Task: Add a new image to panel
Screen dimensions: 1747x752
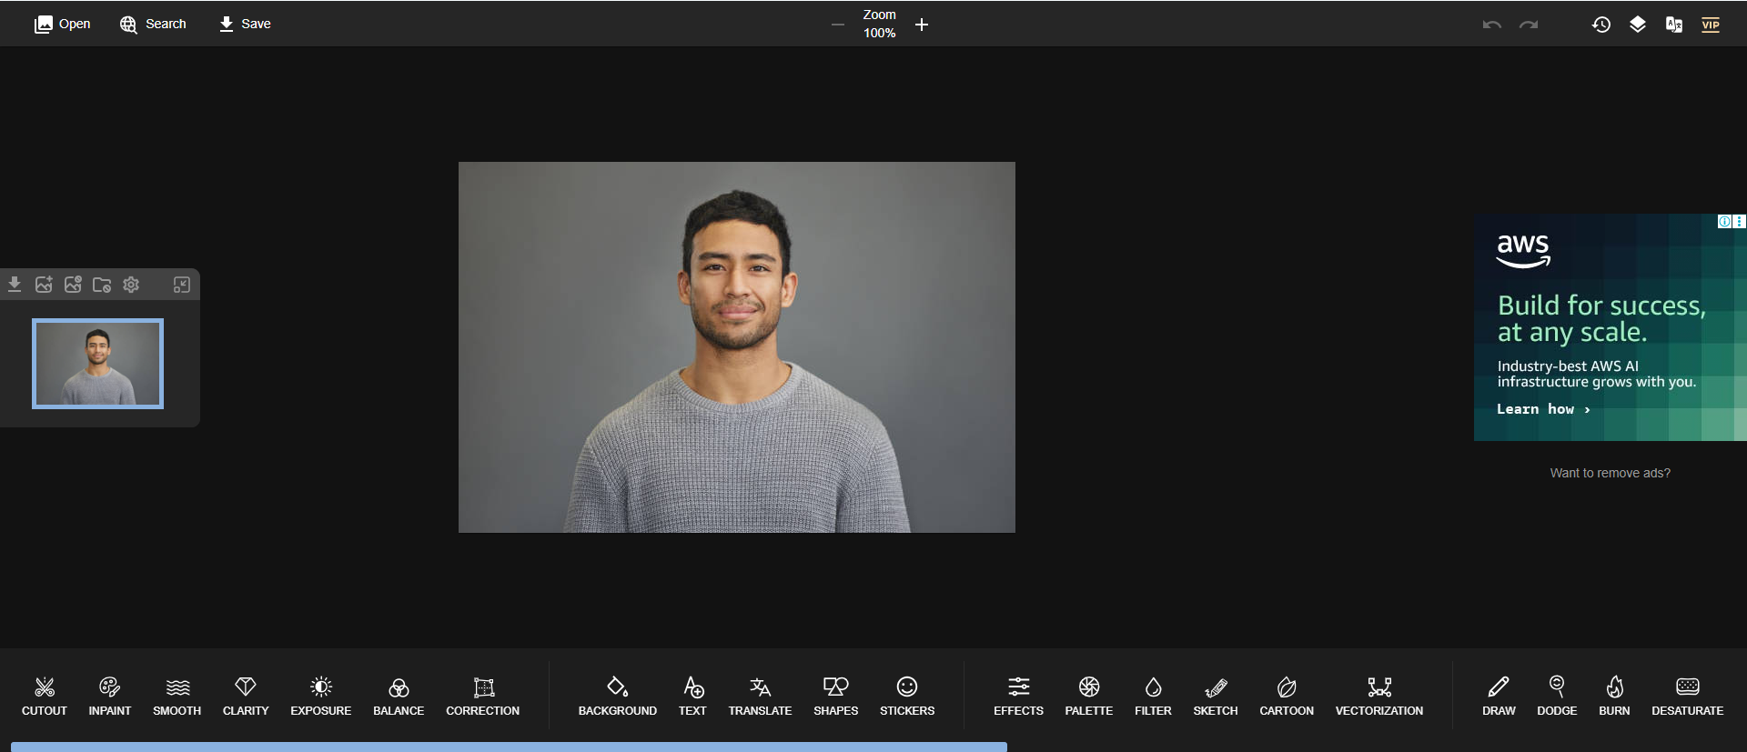Action: click(x=44, y=285)
